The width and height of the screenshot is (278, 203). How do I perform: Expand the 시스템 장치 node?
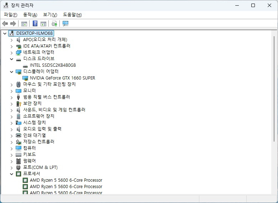(11, 123)
